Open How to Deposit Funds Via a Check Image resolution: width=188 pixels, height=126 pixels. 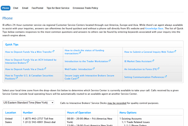coord(24,69)
